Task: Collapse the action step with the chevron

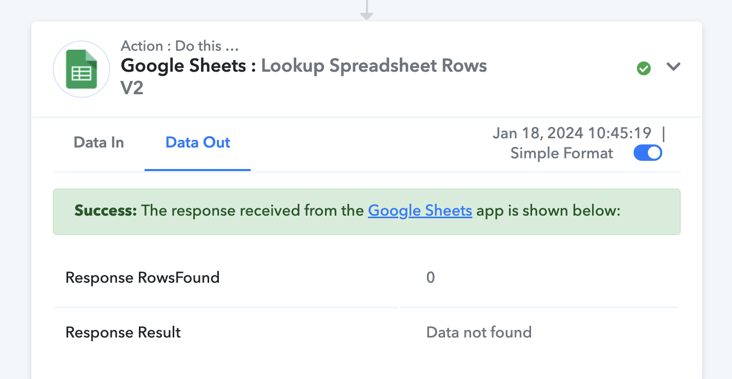Action: pyautogui.click(x=673, y=67)
